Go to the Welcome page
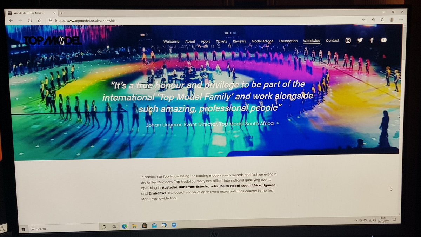Viewport: 421px width, 237px height. [171, 42]
